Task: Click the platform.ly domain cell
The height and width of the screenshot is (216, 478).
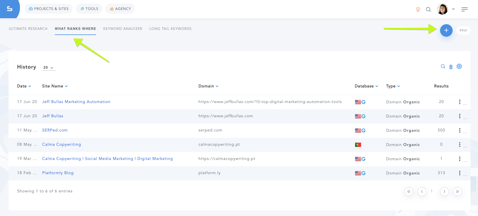Action: coord(210,173)
